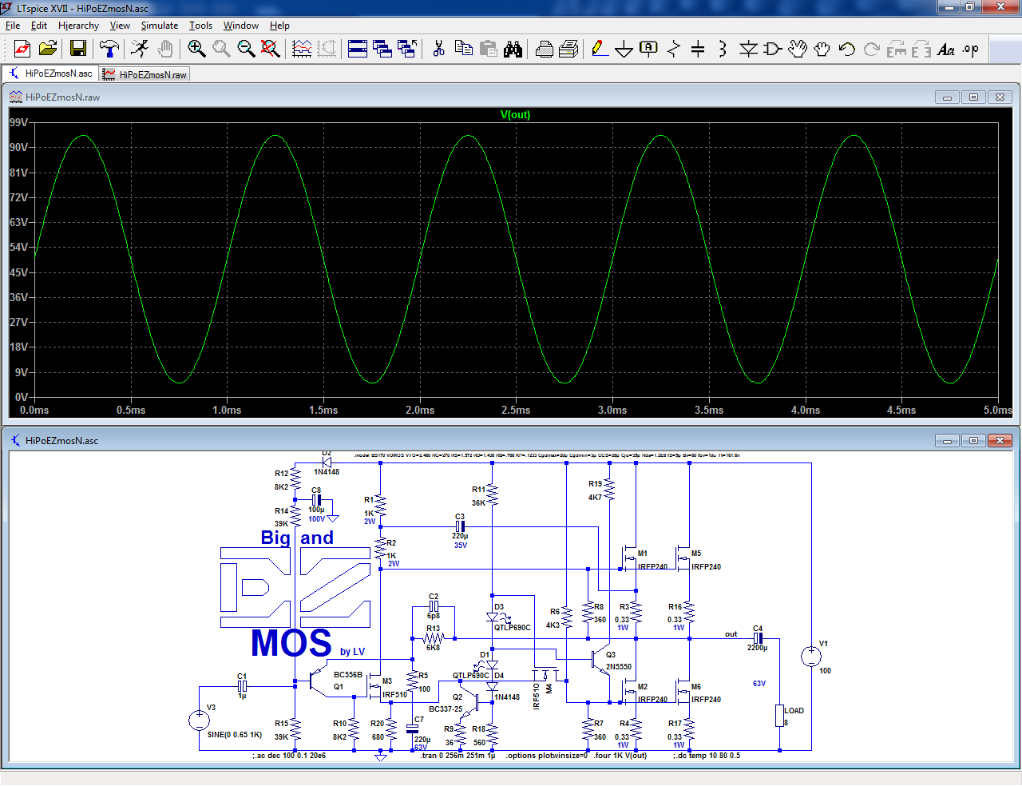This screenshot has height=786, width=1022.
Task: Click the '.four 1K V(out)' directive
Action: [620, 756]
